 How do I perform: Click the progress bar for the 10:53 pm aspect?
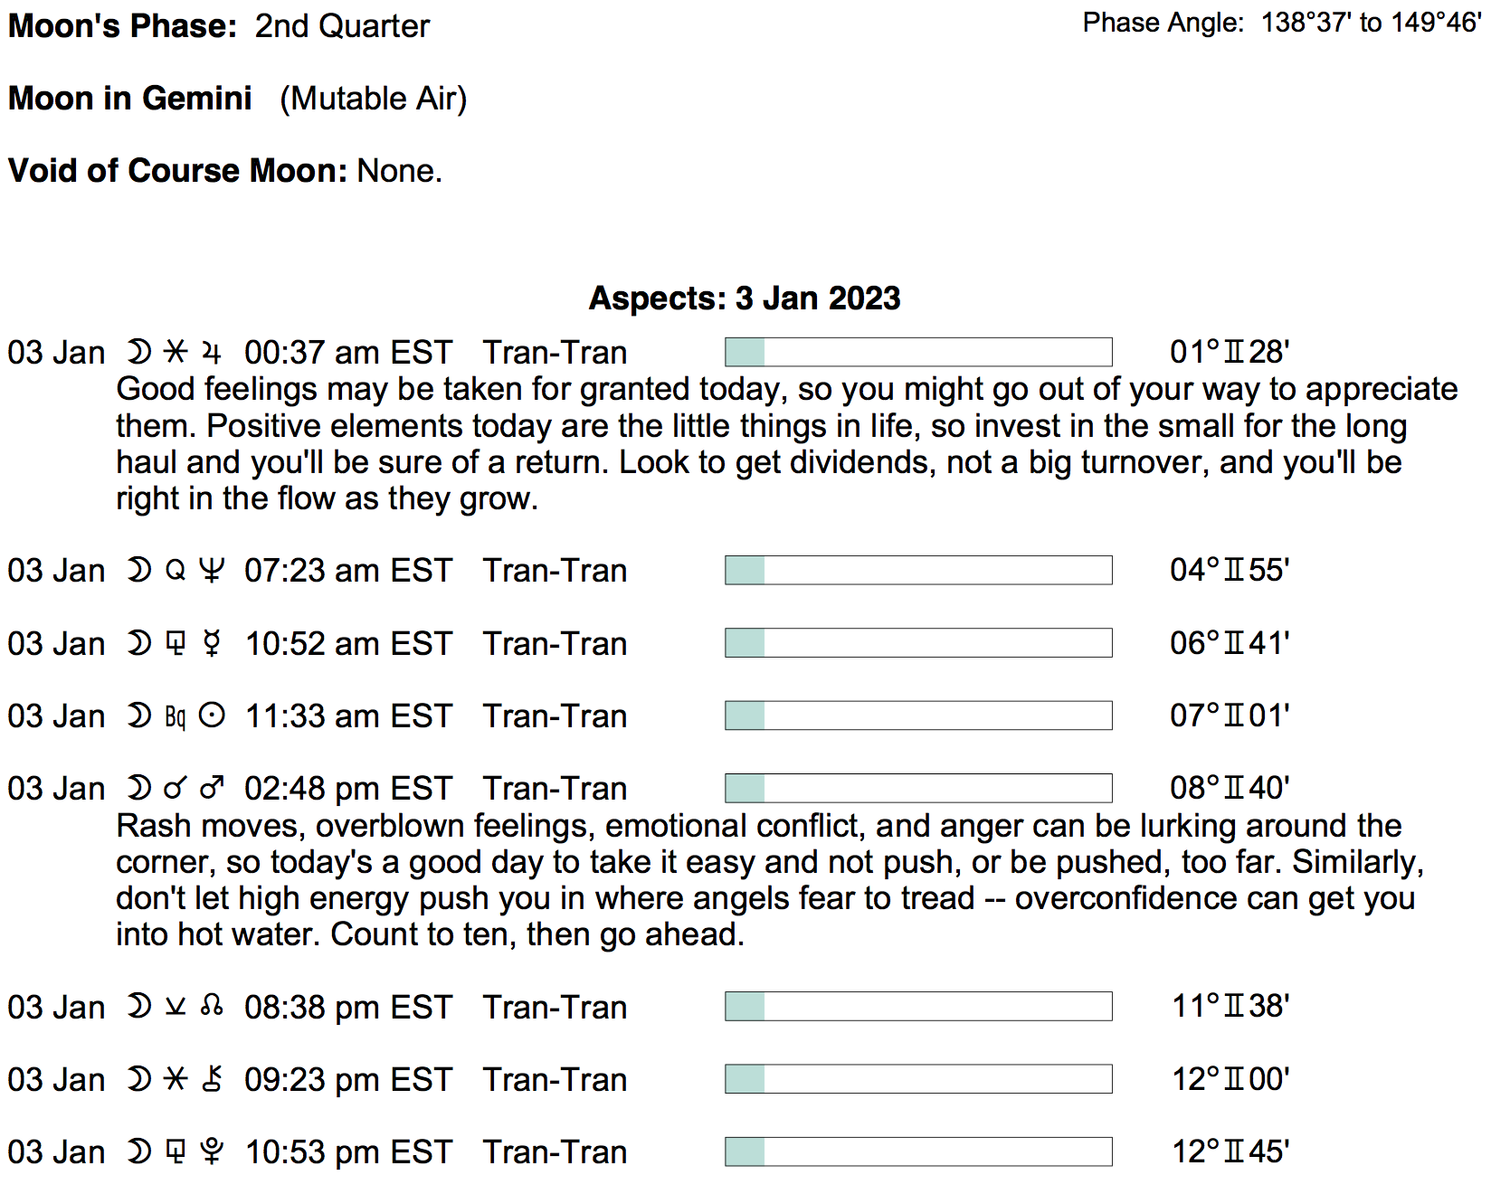point(918,1151)
